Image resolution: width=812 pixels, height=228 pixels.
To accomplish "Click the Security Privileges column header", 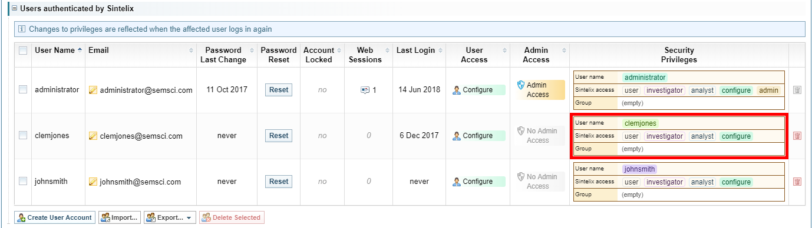I will click(679, 55).
